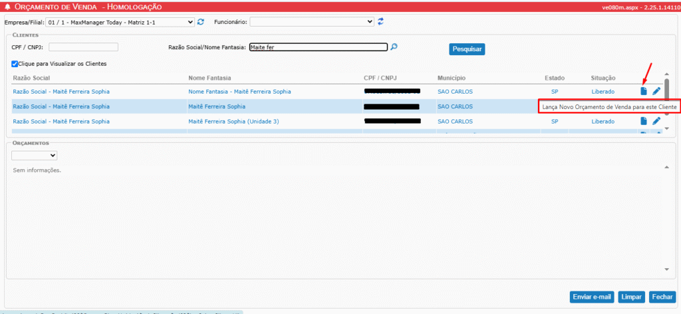Click the Enviar e-mail button
The height and width of the screenshot is (314, 681).
pos(592,297)
